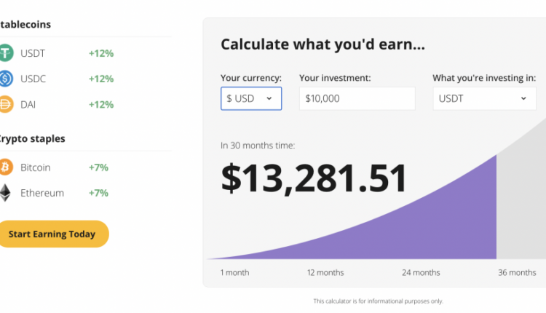Select the 36 months timeline marker

pyautogui.click(x=517, y=272)
